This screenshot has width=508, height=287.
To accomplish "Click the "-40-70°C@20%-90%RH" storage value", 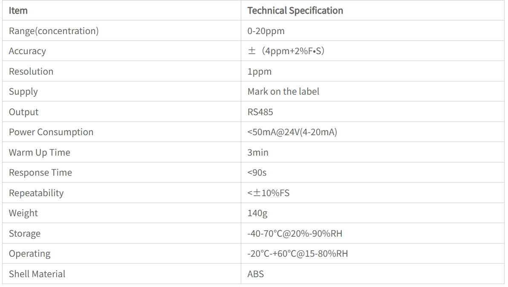I will pos(294,234).
